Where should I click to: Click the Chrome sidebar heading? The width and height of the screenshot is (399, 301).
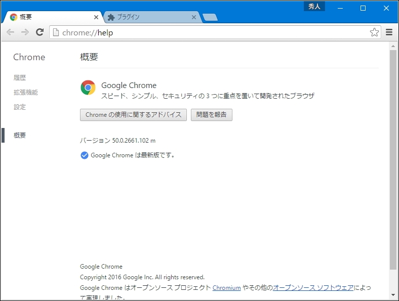(x=29, y=57)
